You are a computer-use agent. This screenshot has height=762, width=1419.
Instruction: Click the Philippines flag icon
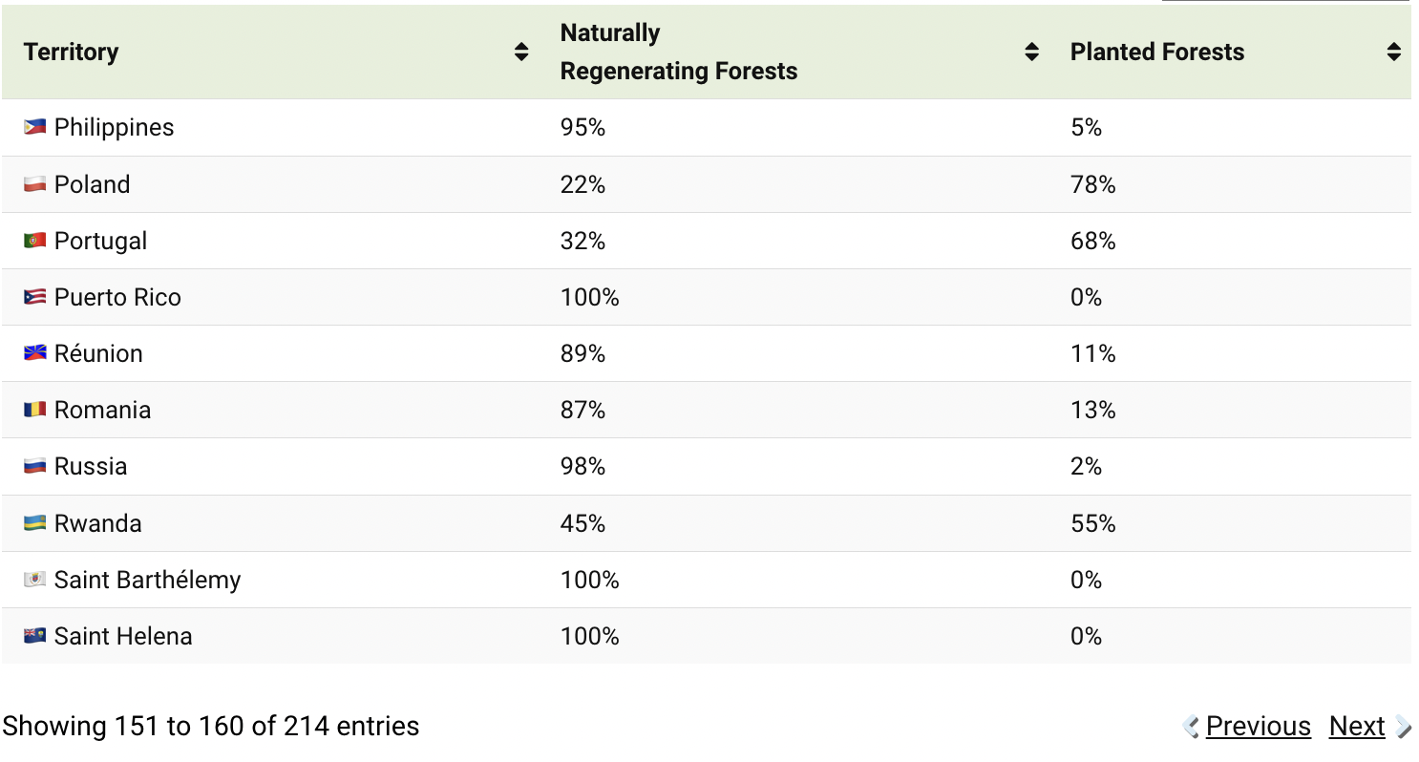(x=35, y=127)
